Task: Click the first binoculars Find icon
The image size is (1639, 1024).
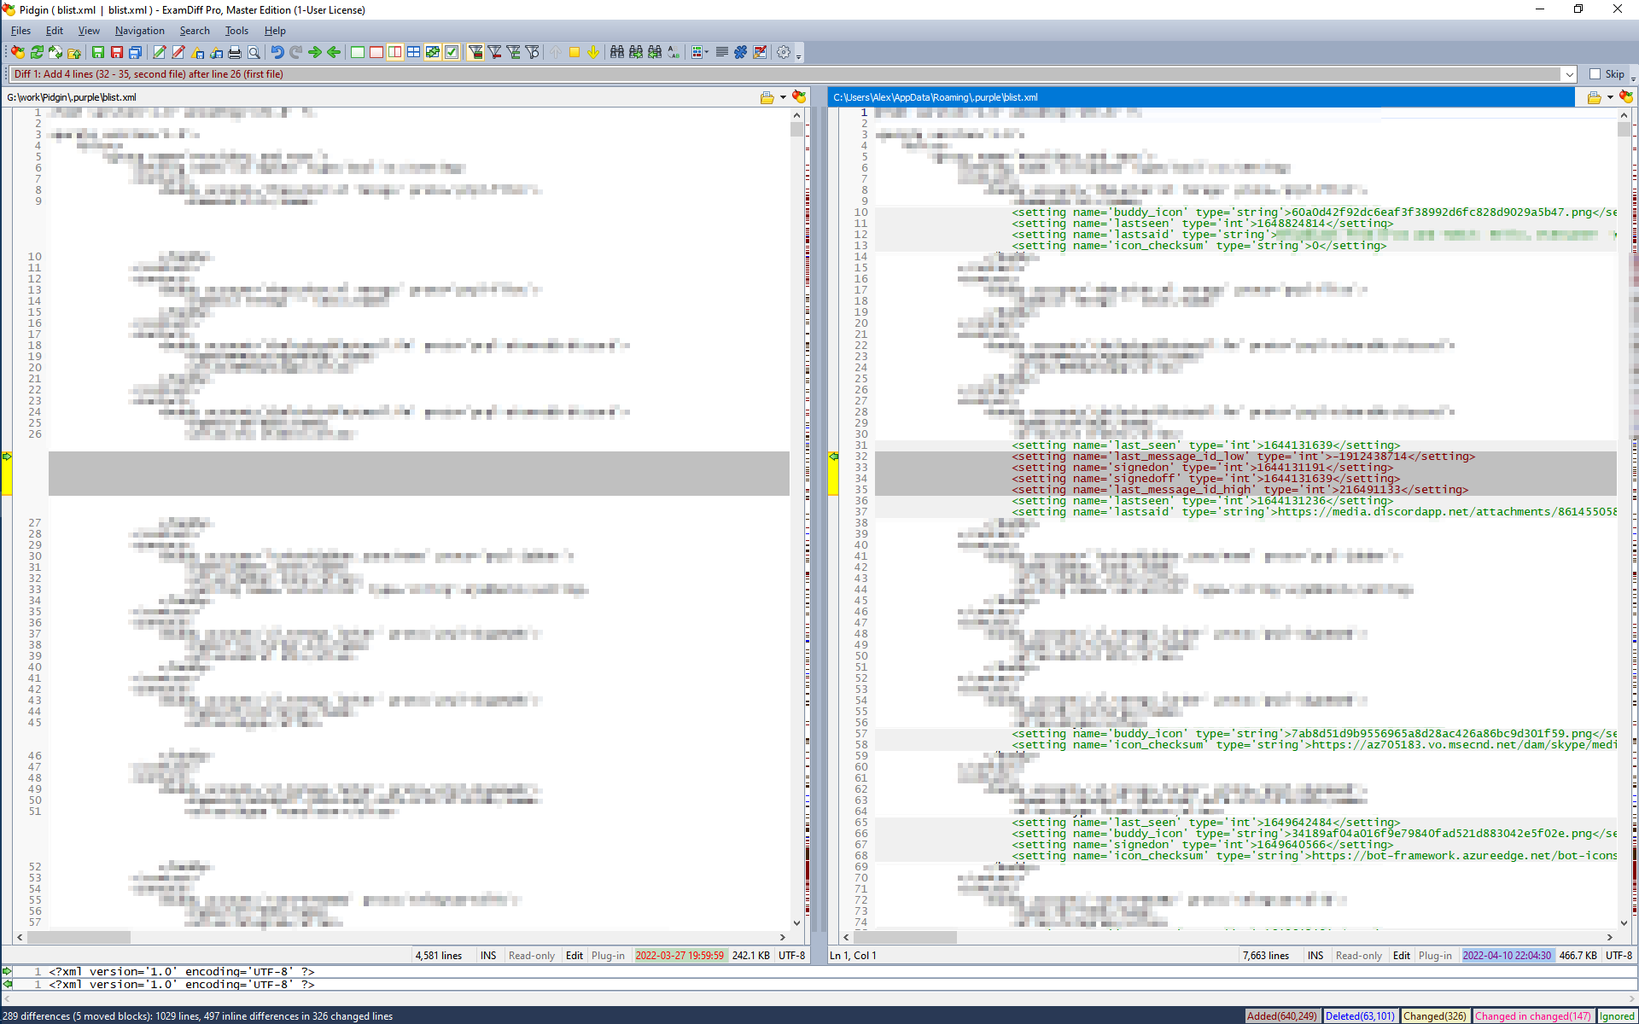Action: pos(617,52)
